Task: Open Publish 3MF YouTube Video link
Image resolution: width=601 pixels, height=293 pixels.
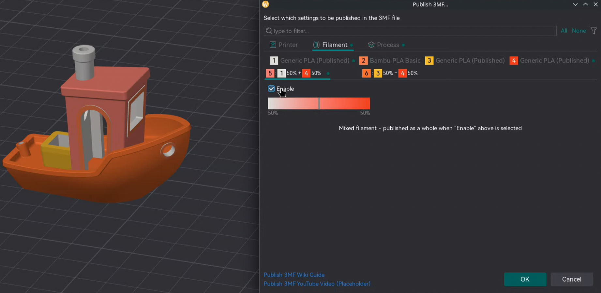Action: 317,284
